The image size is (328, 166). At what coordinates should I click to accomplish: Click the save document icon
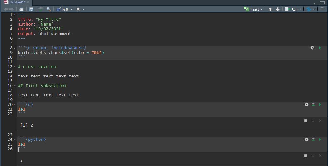coord(31,9)
